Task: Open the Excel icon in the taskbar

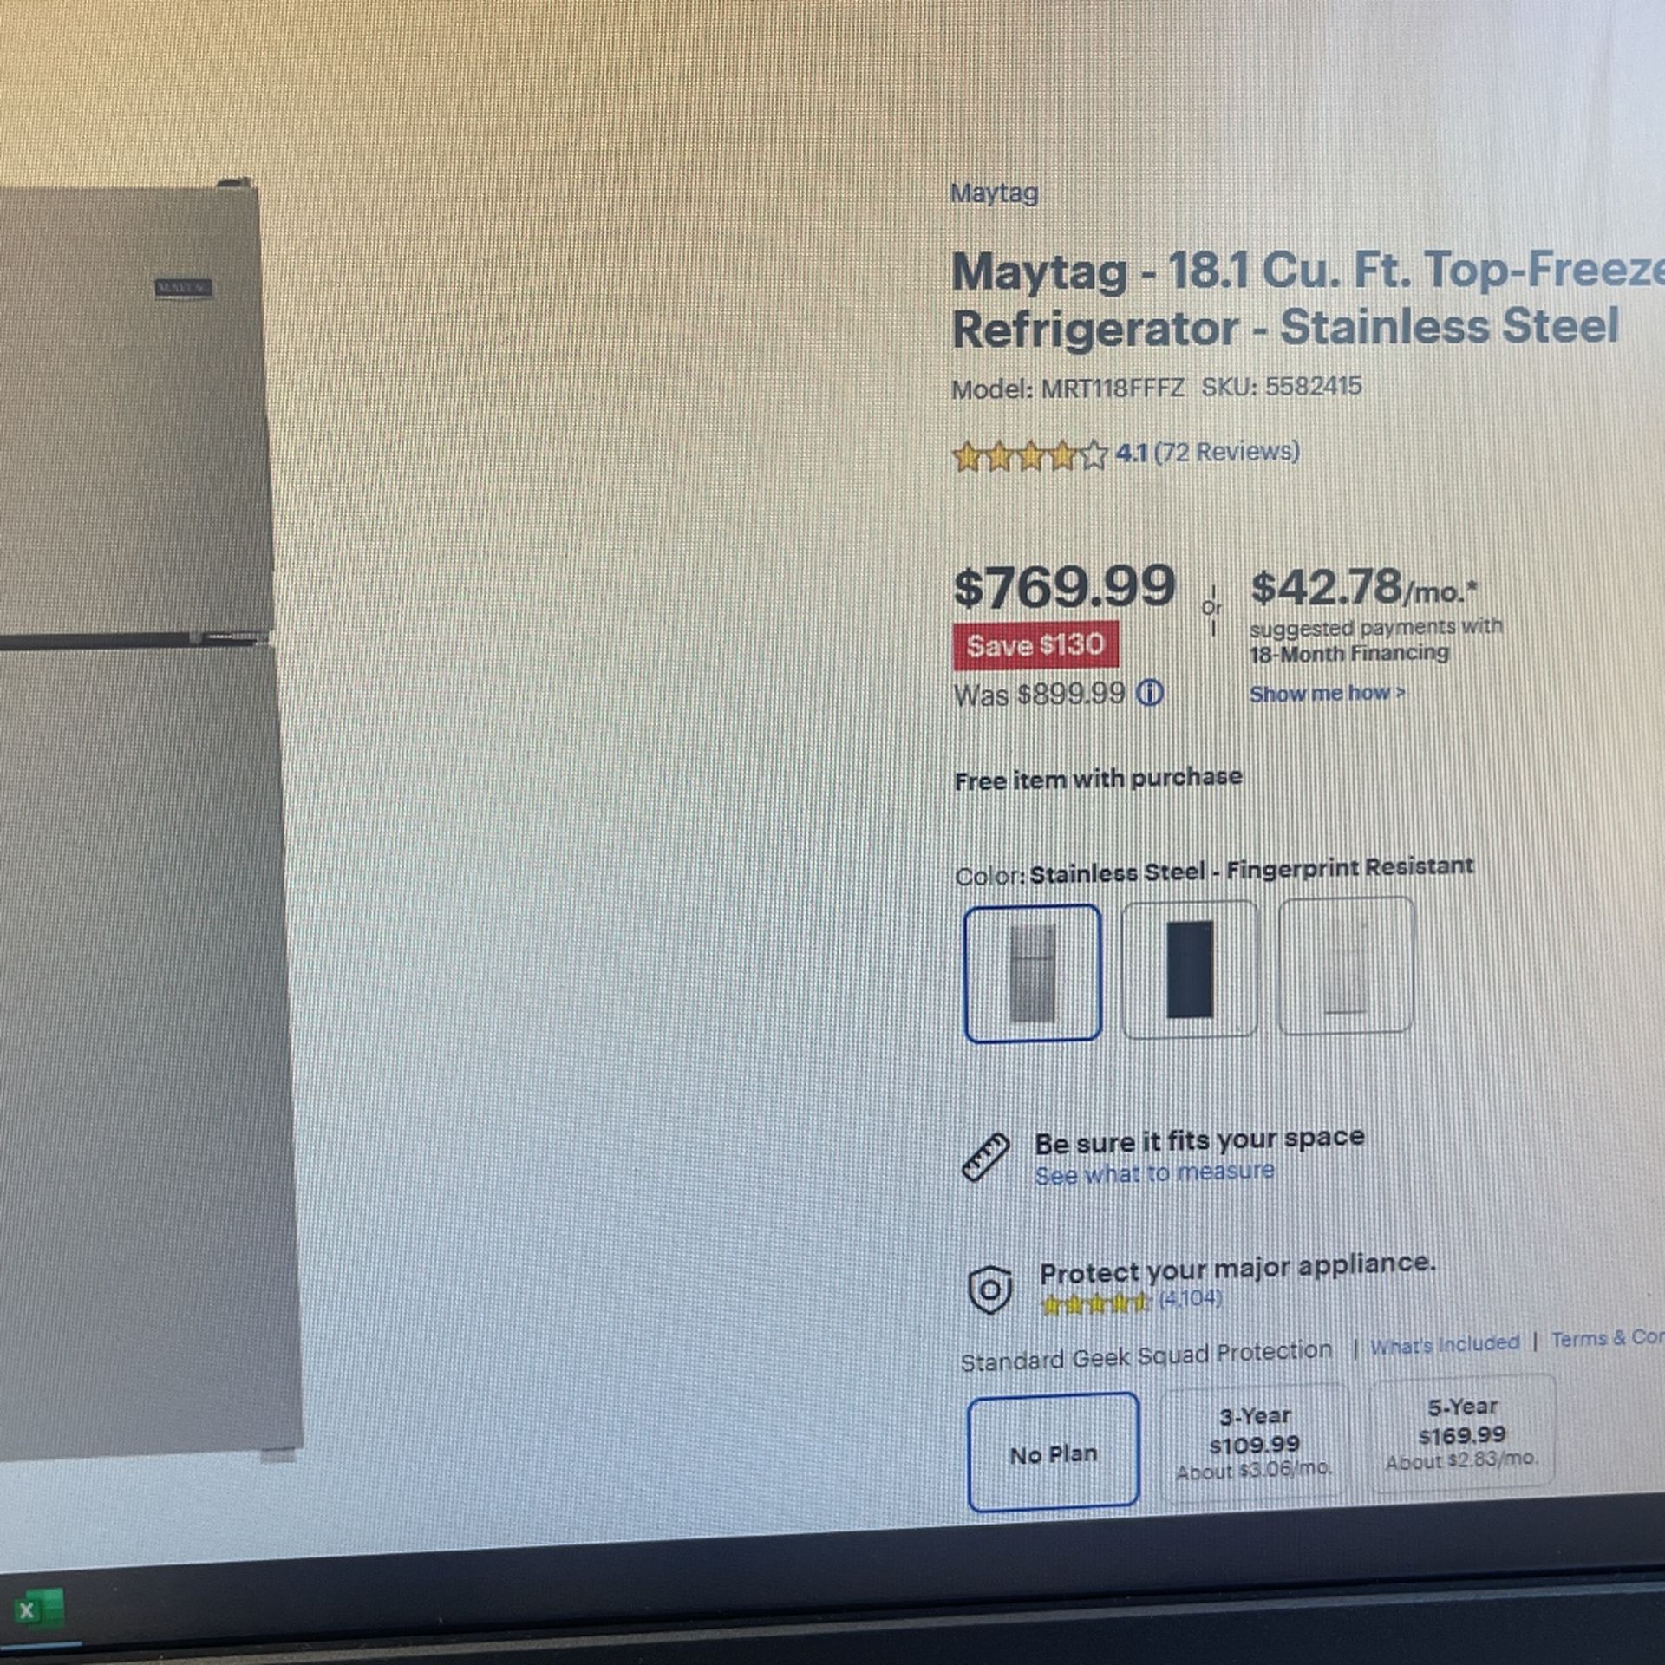Action: 38,1610
